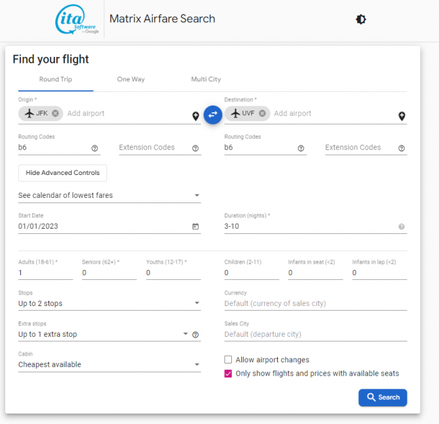The width and height of the screenshot is (439, 424).
Task: Open help for Extra stops
Action: (195, 335)
